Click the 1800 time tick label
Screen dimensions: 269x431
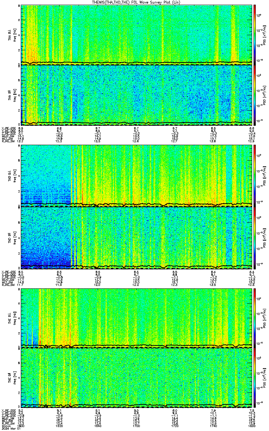click(x=252, y=427)
